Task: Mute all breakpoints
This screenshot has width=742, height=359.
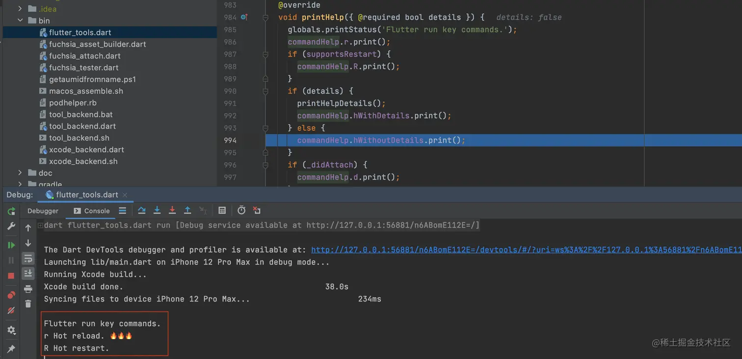Action: click(x=11, y=310)
